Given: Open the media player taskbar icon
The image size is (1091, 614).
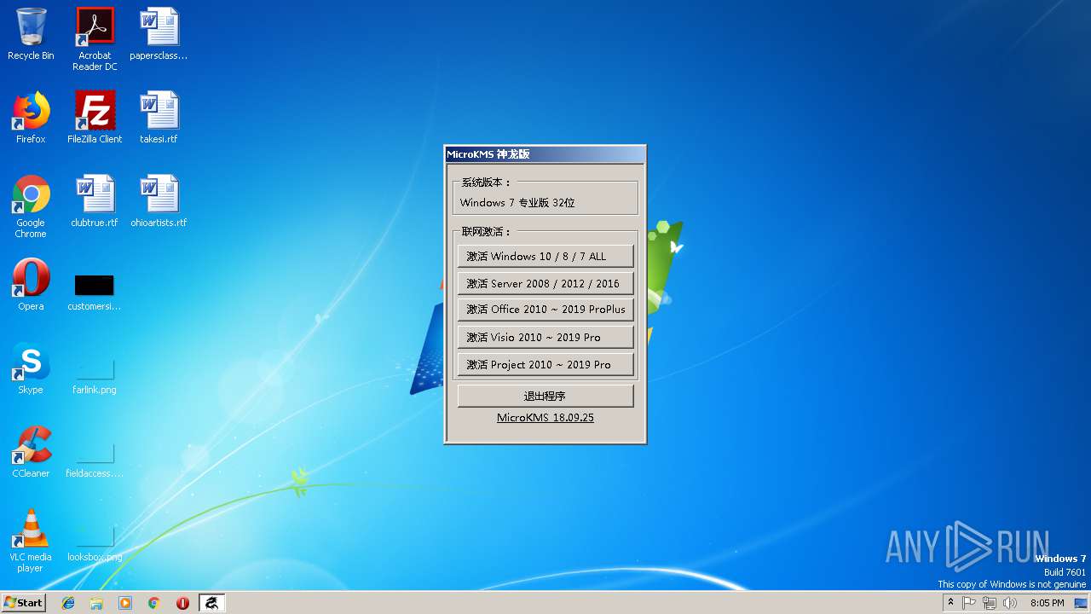Looking at the screenshot, I should tap(125, 603).
